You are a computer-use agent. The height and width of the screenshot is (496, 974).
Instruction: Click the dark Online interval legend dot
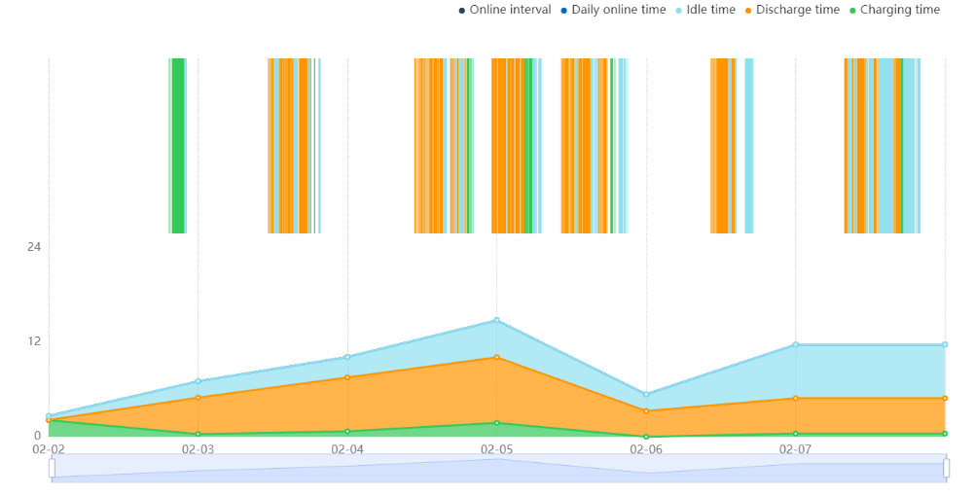tap(461, 11)
